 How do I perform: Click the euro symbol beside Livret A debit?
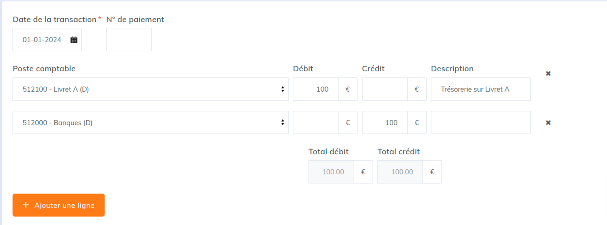click(x=348, y=89)
